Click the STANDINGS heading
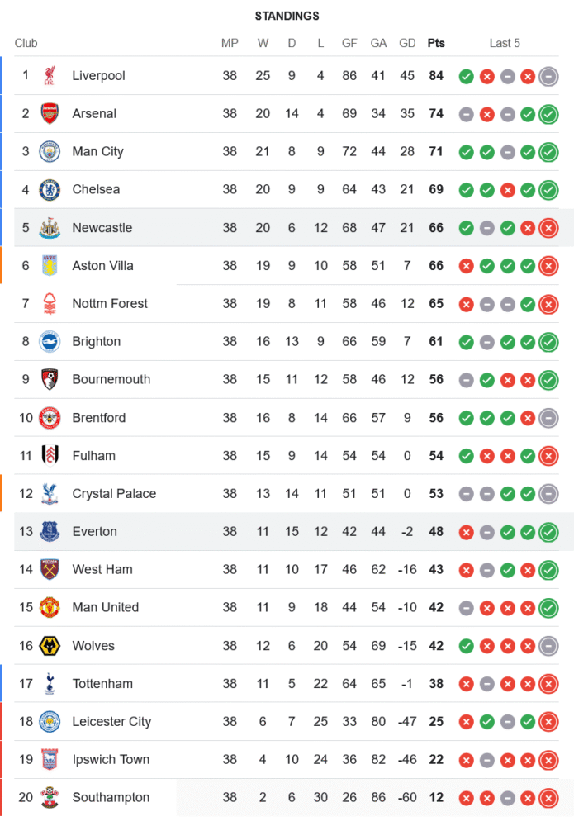The width and height of the screenshot is (574, 826). (x=287, y=16)
